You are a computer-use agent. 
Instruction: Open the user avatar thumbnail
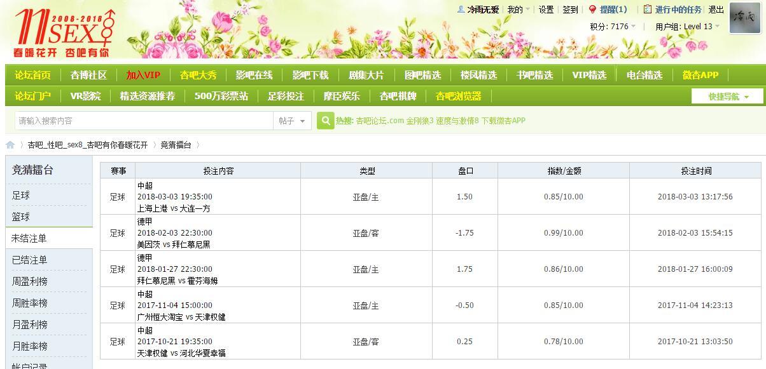745,18
